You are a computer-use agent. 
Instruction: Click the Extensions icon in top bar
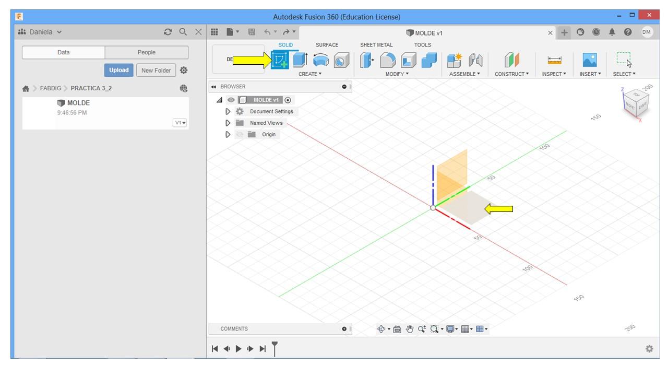[580, 32]
